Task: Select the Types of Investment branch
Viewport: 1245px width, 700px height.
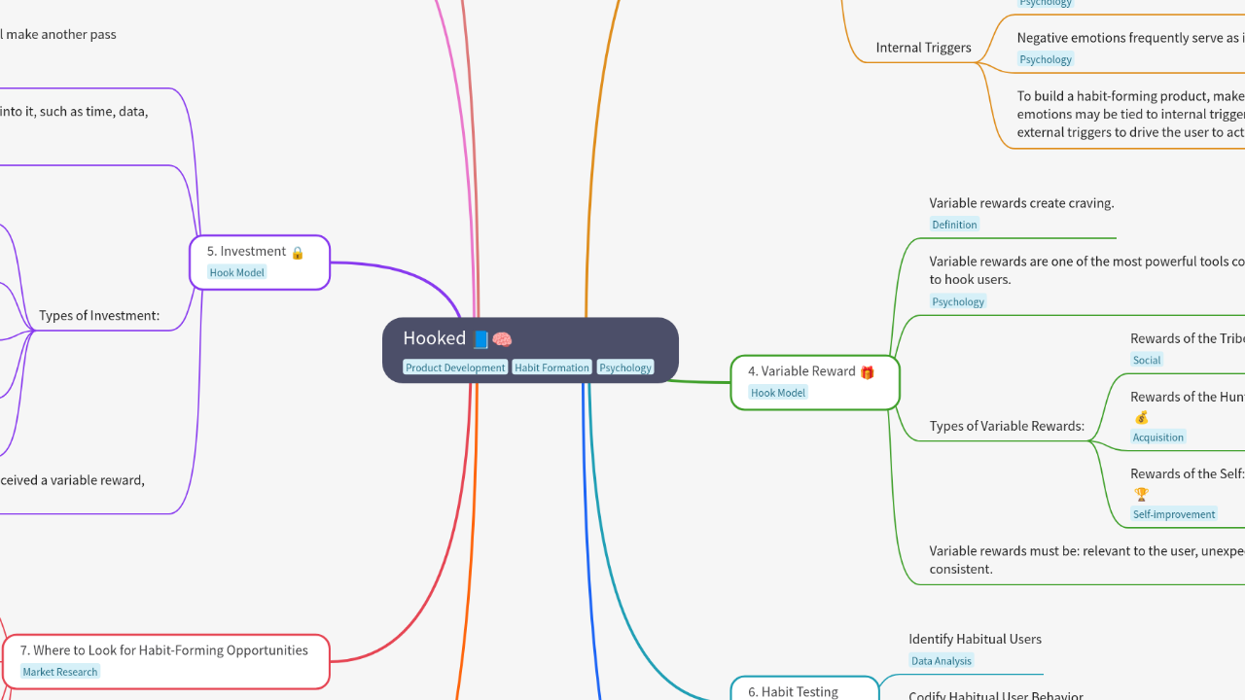Action: (x=99, y=316)
